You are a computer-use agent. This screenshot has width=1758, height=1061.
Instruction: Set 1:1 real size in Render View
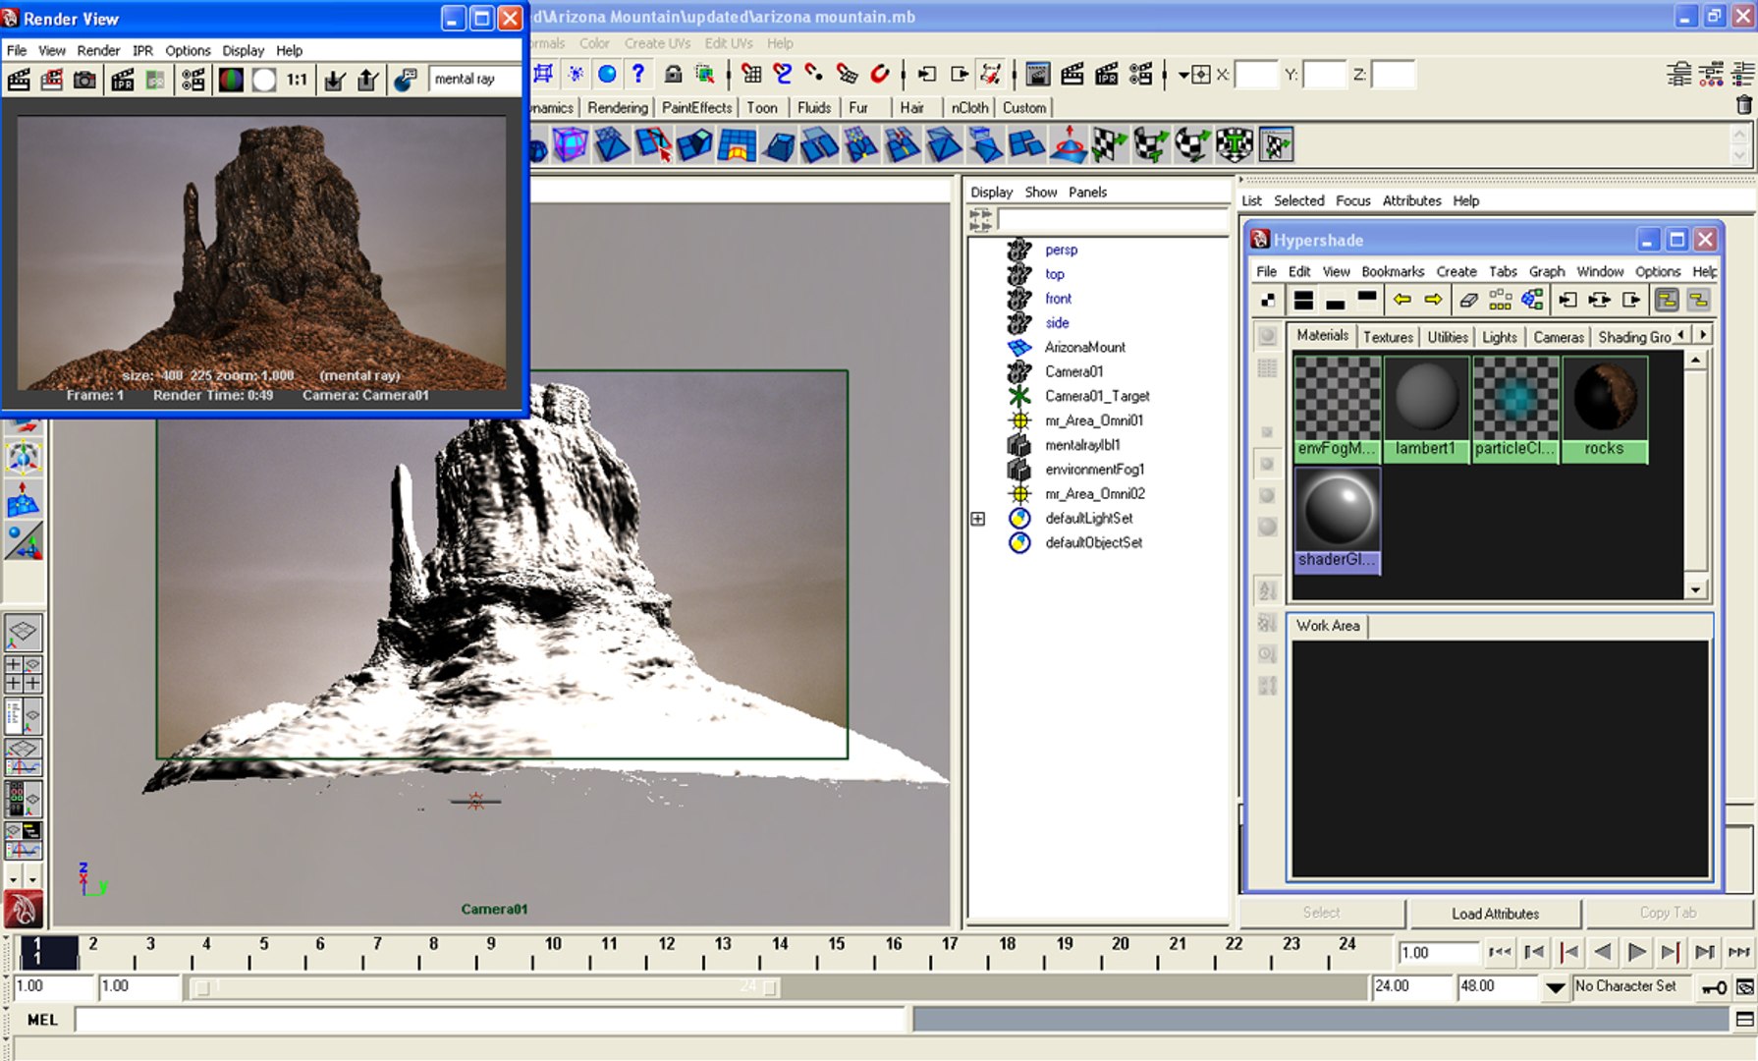tap(297, 80)
